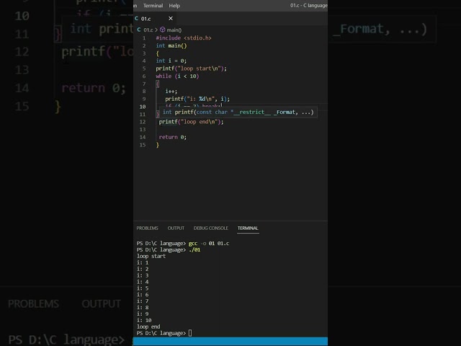Image resolution: width=461 pixels, height=346 pixels.
Task: Switch to the PROBLEMS panel tab
Action: (x=147, y=228)
